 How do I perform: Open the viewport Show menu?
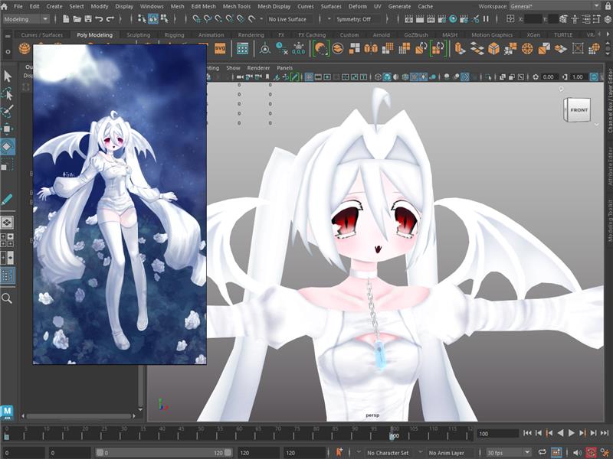pyautogui.click(x=233, y=67)
